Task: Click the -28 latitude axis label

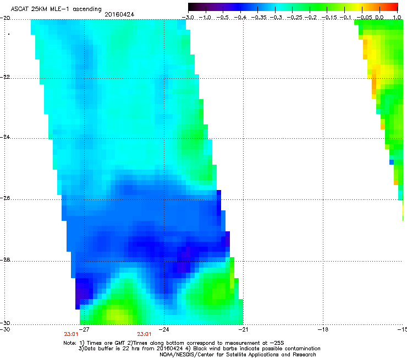Action: coord(5,260)
